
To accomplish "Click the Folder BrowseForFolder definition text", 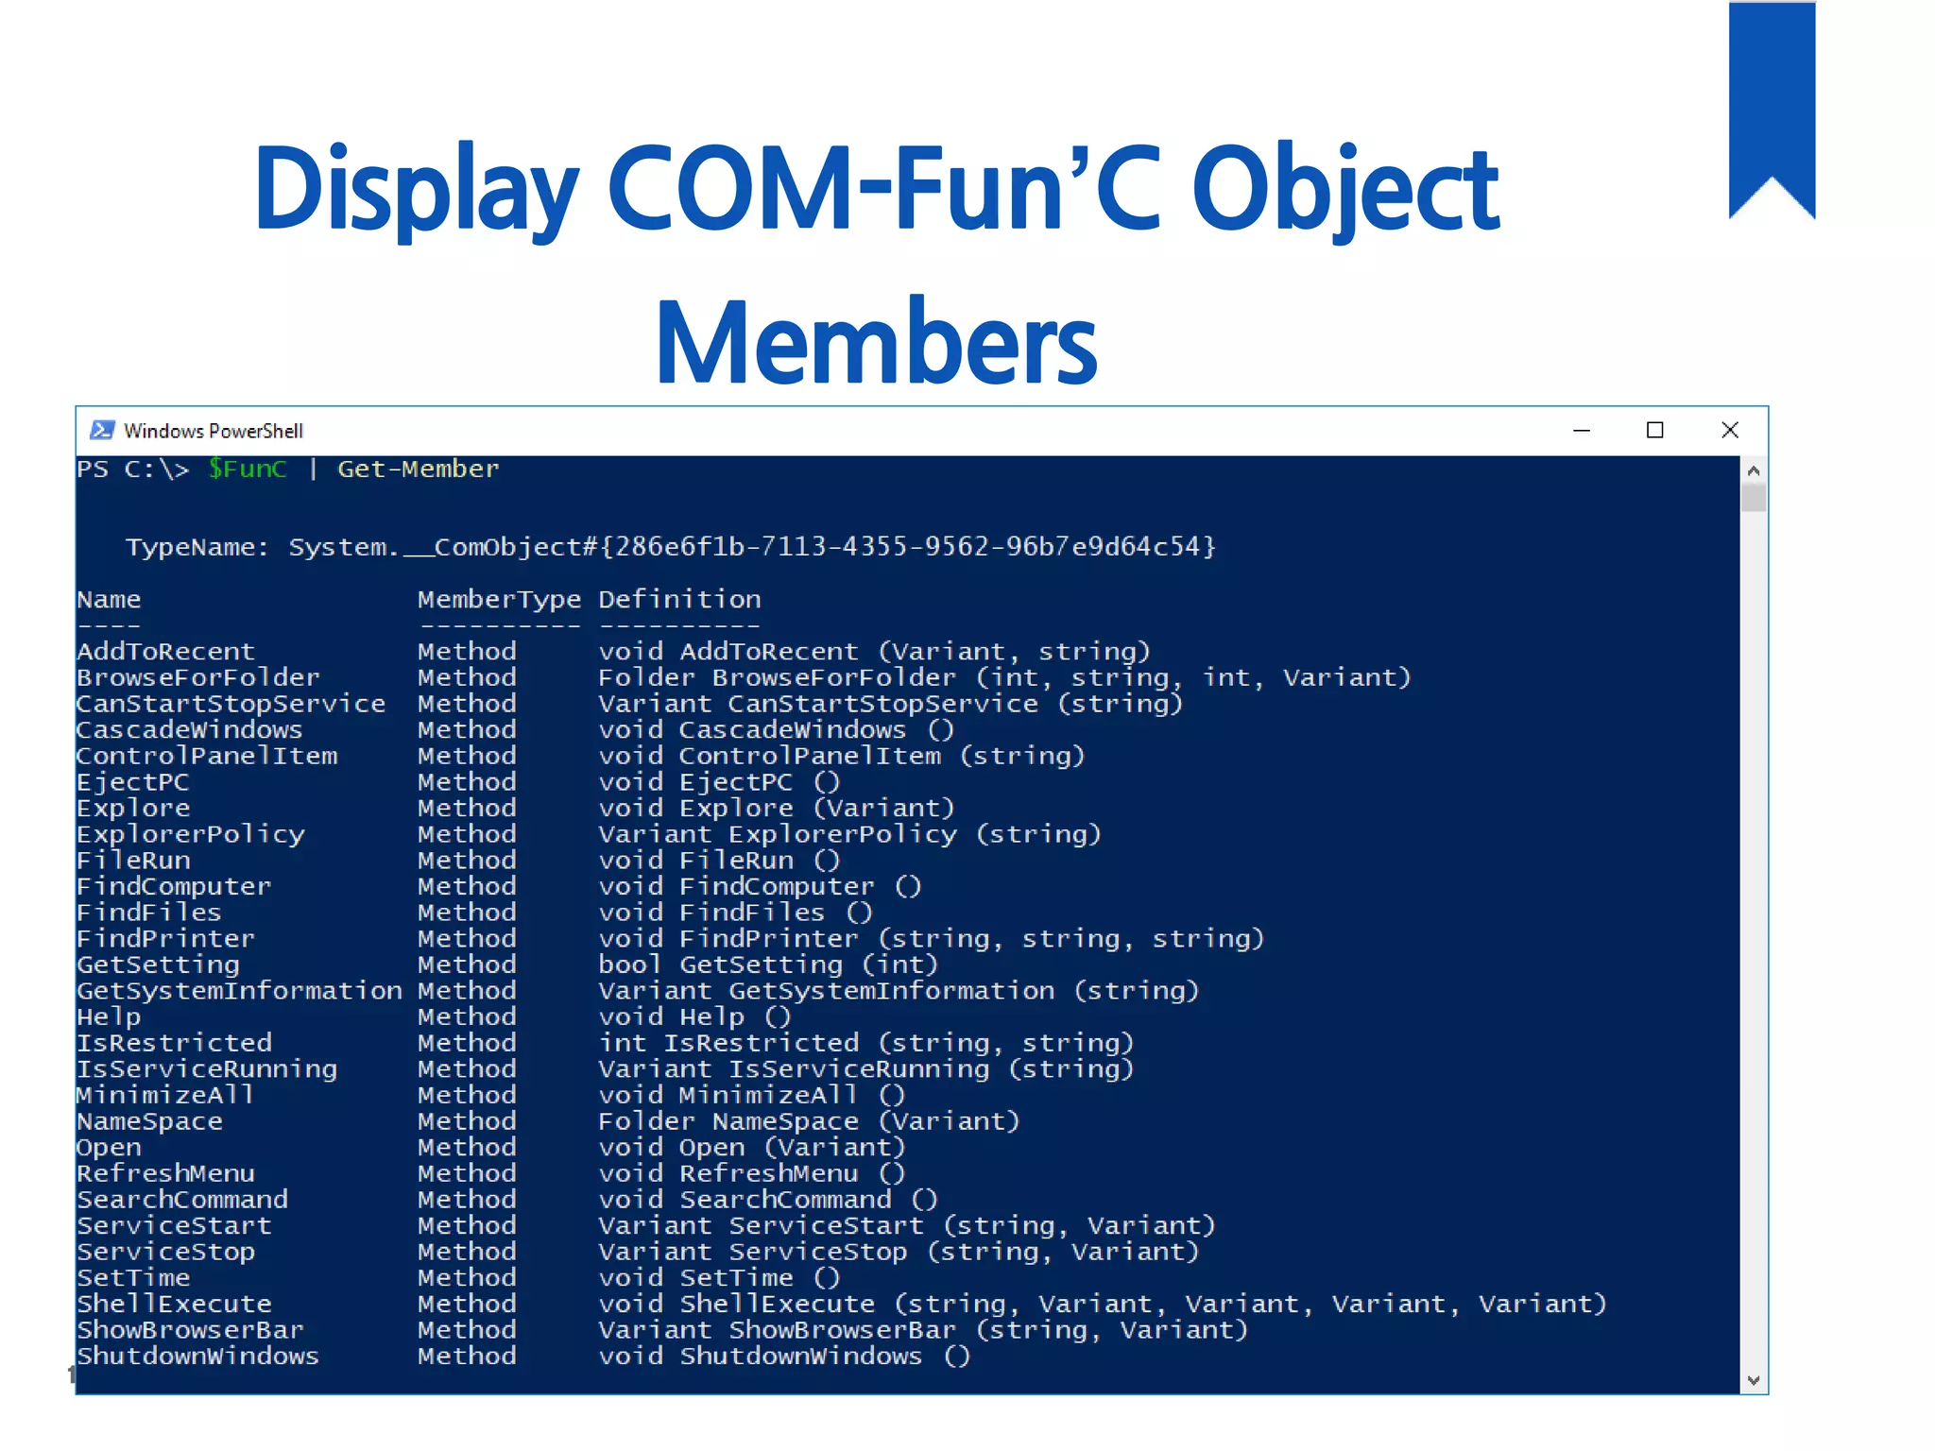I will (x=1004, y=678).
